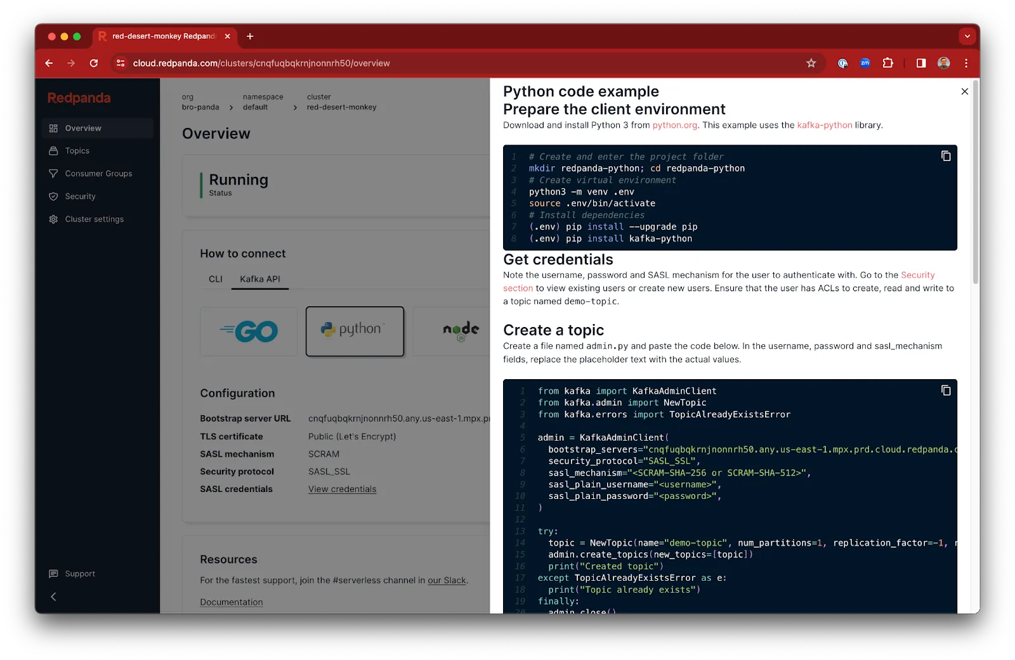Select the Go client option

pyautogui.click(x=248, y=331)
